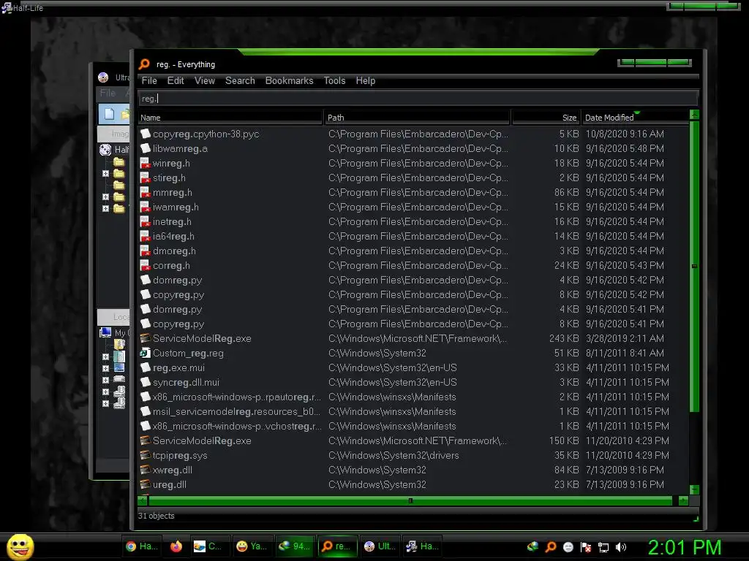Click the My Computer icon in UltraISO local tree
Screen dimensions: 749x561
[x=105, y=332]
